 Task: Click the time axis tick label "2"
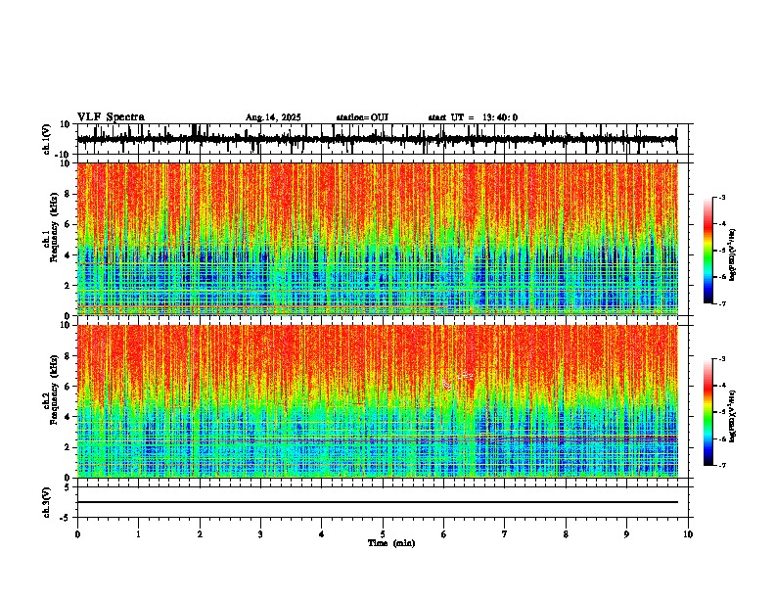[200, 534]
